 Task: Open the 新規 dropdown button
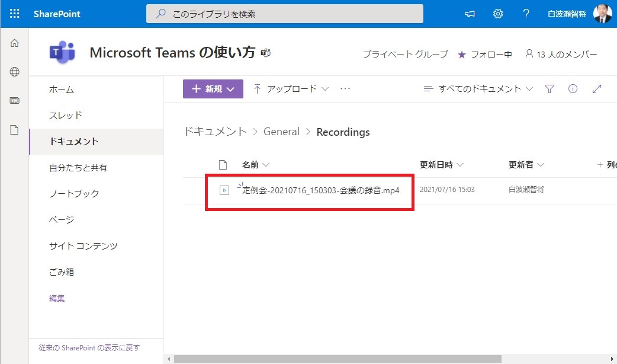pyautogui.click(x=213, y=89)
